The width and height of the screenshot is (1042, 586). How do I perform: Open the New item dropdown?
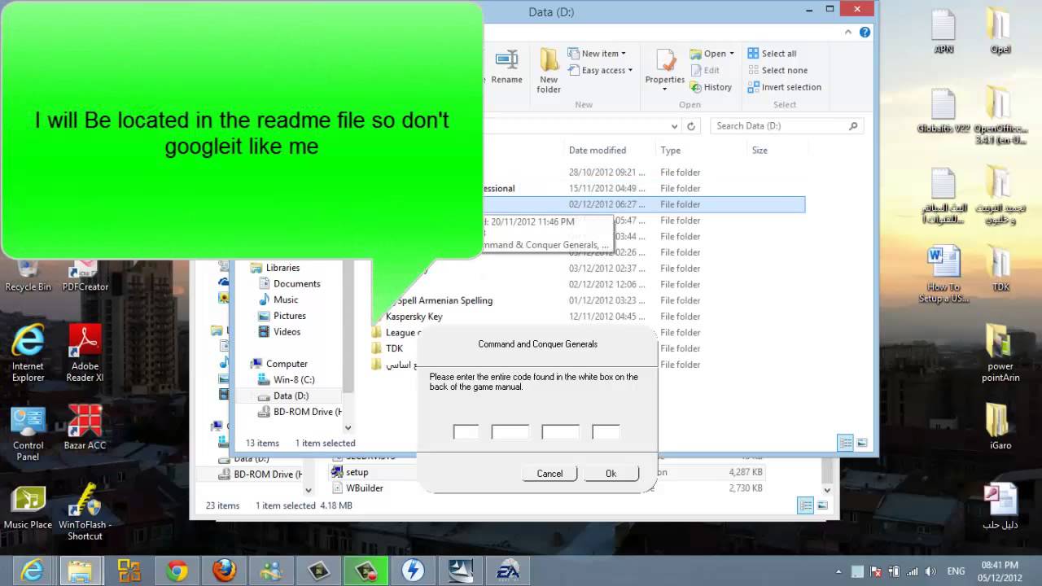[597, 54]
